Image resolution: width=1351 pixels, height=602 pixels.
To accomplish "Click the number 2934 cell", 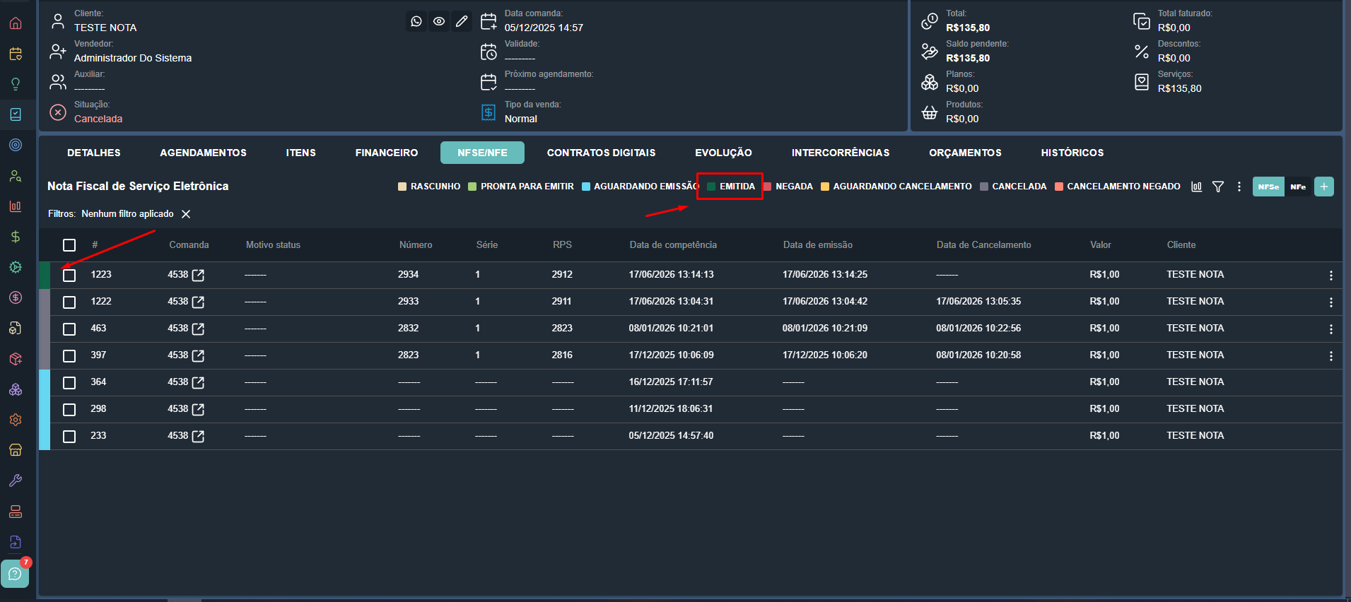I will click(409, 274).
